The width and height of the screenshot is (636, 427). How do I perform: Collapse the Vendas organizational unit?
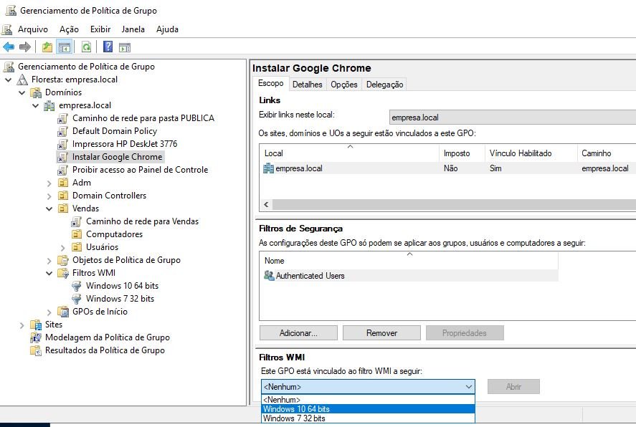(x=49, y=209)
